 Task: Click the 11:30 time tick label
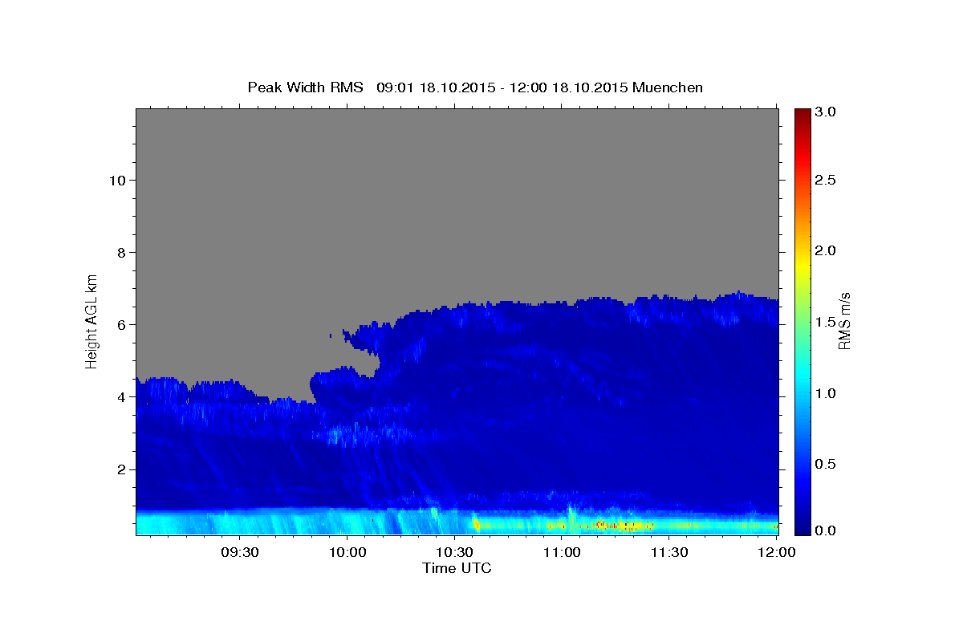668,553
